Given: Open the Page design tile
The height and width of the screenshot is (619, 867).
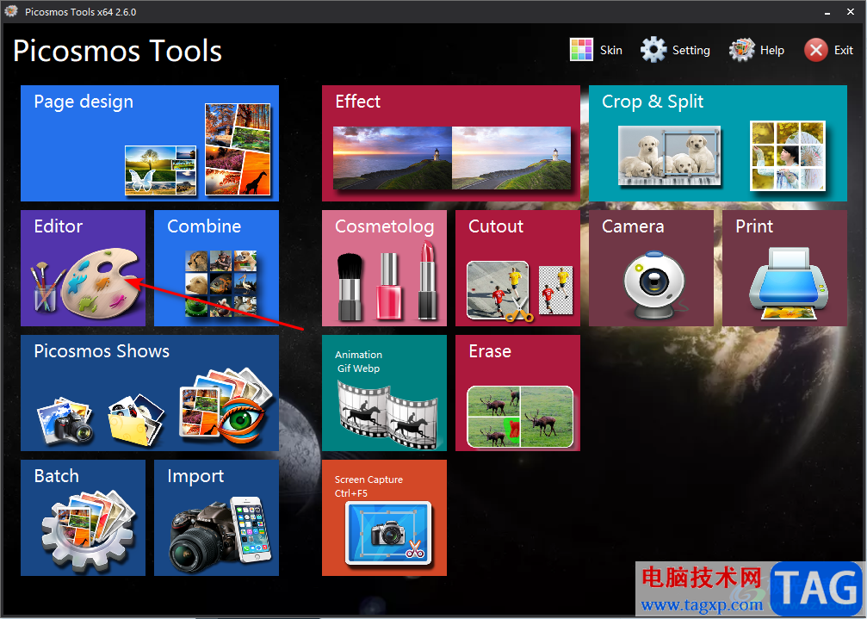Looking at the screenshot, I should [149, 143].
